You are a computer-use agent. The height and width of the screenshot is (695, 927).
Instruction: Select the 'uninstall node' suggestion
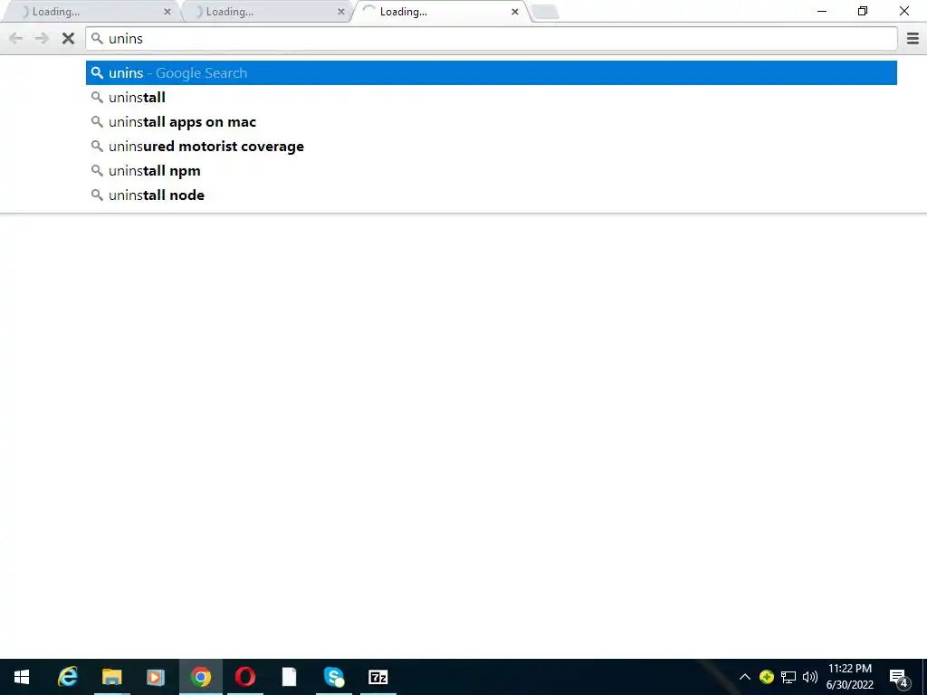(492, 195)
